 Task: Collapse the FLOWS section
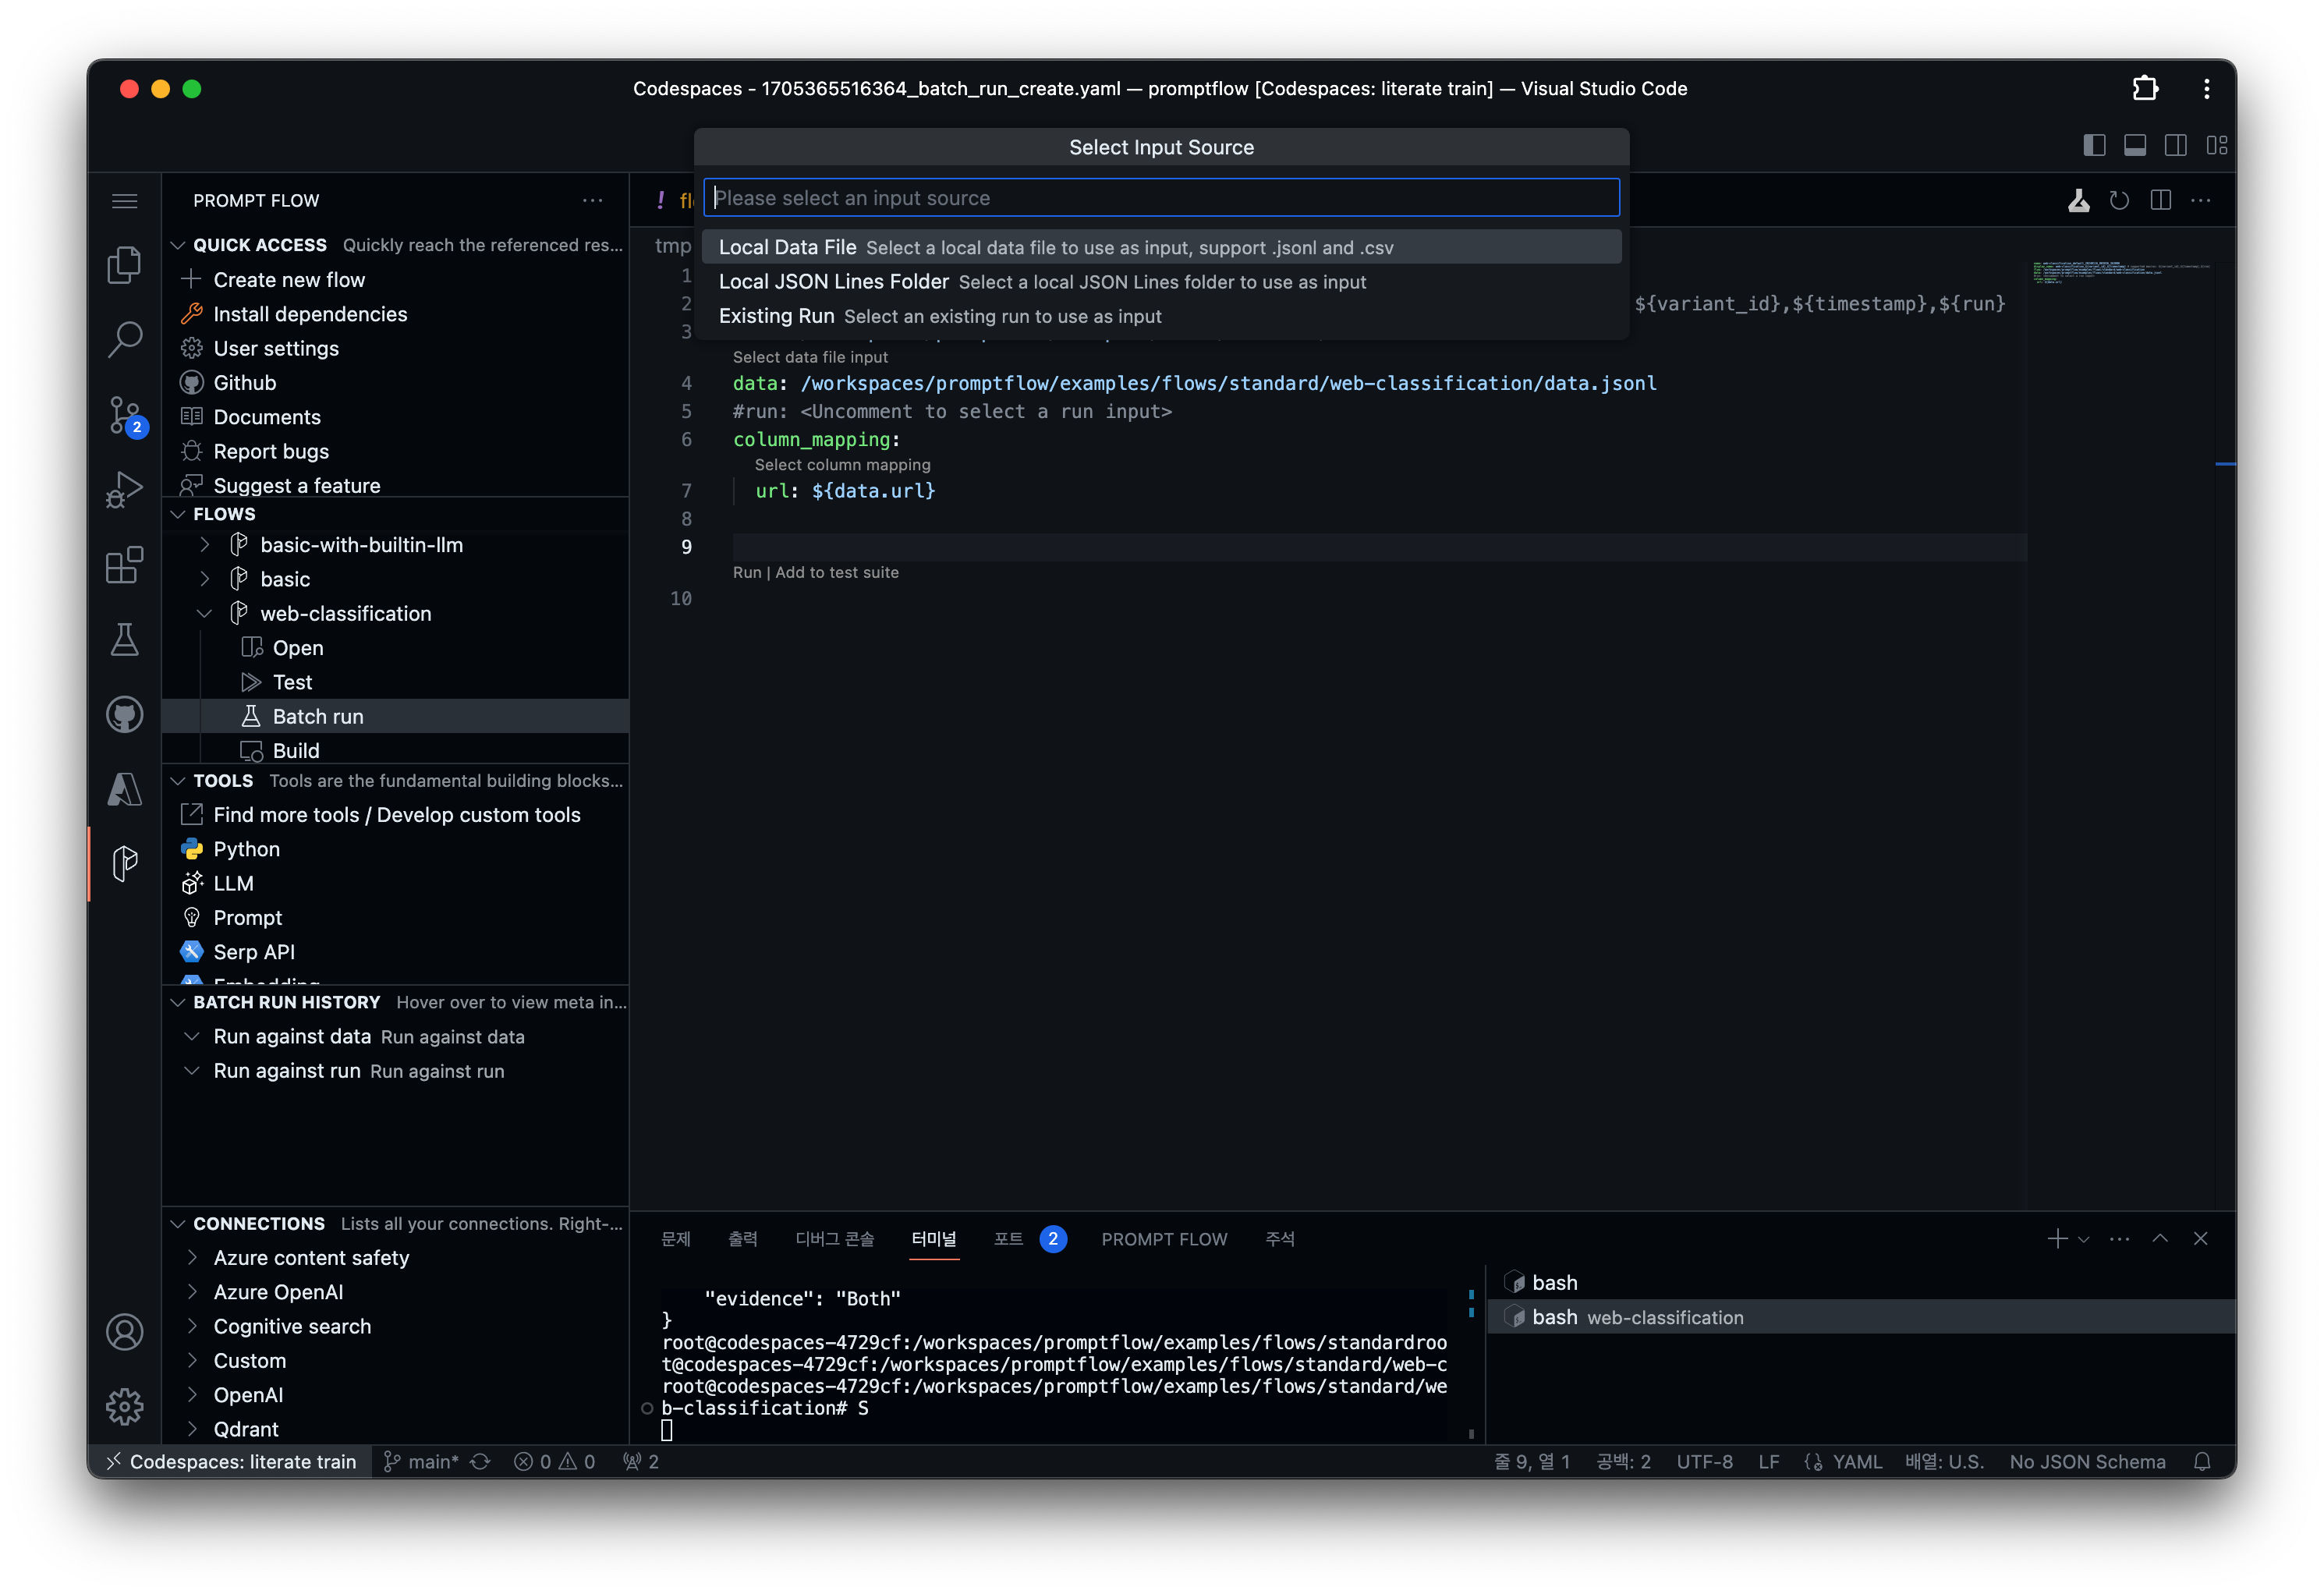178,514
